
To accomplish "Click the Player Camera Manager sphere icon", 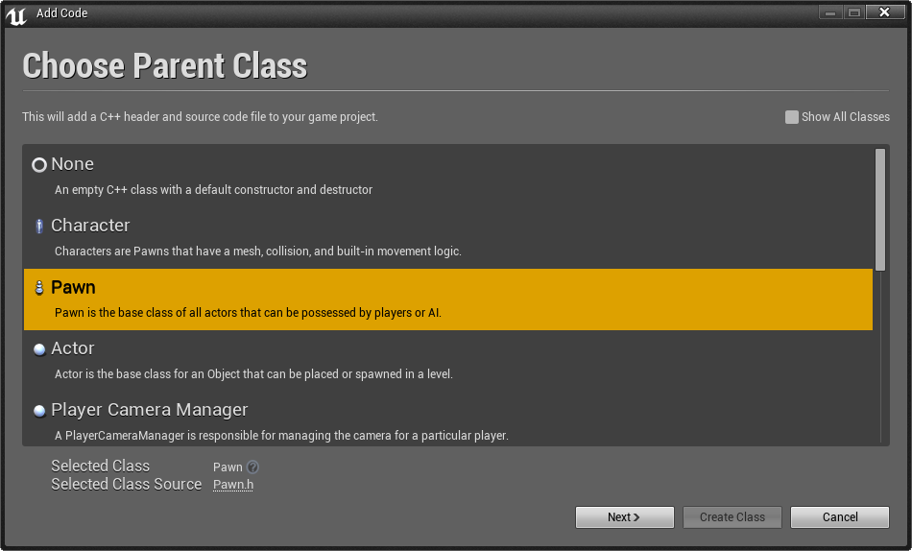I will pos(39,411).
